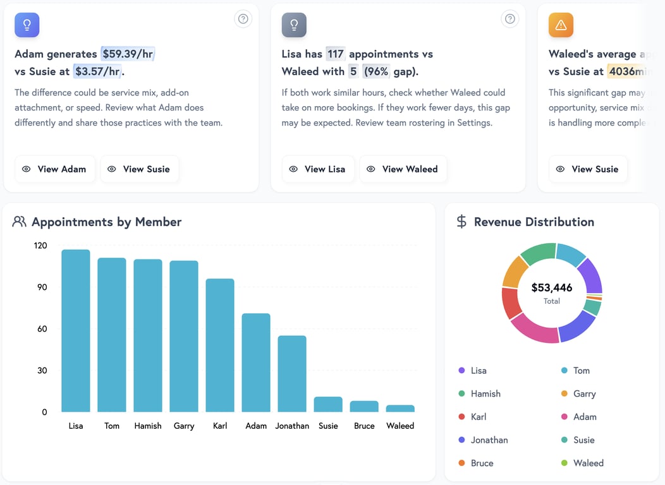
Task: Click the dollar icon beside Revenue Distribution
Action: (461, 222)
